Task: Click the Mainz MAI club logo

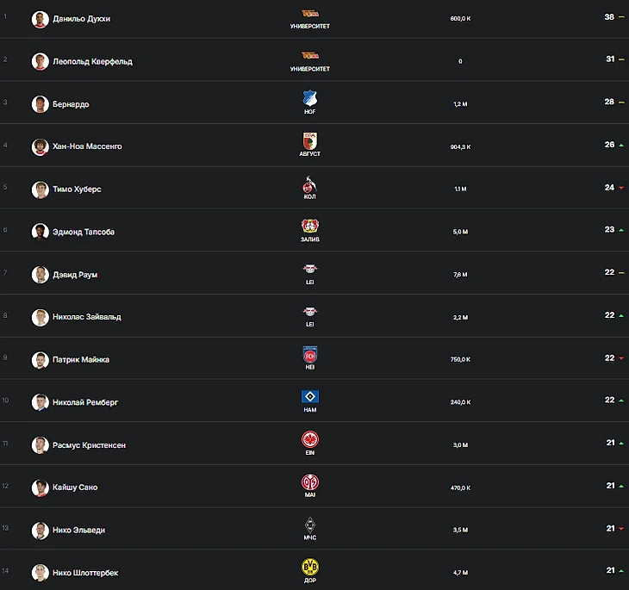Action: (x=309, y=482)
